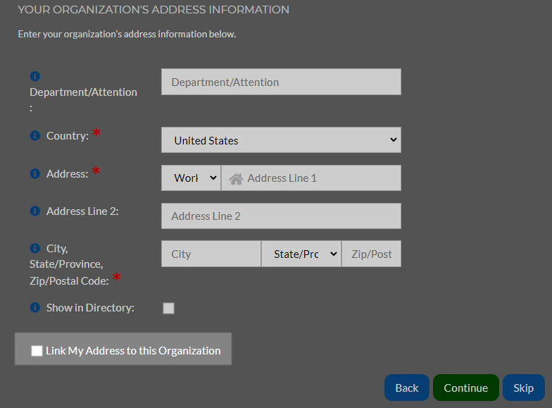Click into the Address Line 1 field
552x408 pixels.
[x=311, y=178]
